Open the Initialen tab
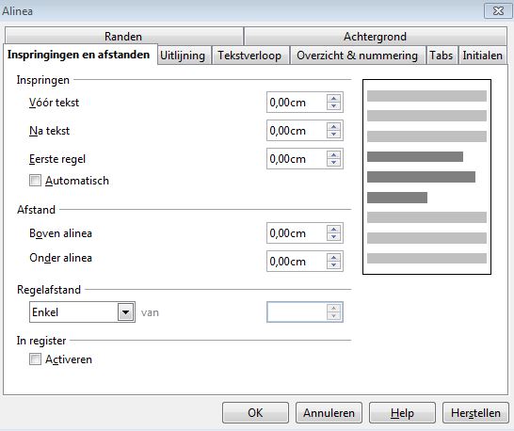The width and height of the screenshot is (514, 431). tap(483, 56)
